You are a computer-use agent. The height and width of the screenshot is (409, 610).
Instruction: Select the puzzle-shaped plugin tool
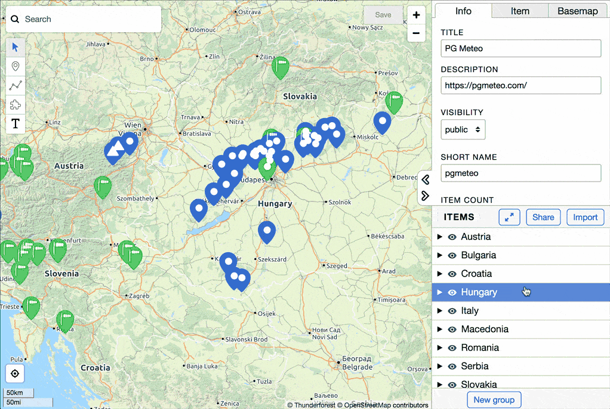[x=15, y=104]
